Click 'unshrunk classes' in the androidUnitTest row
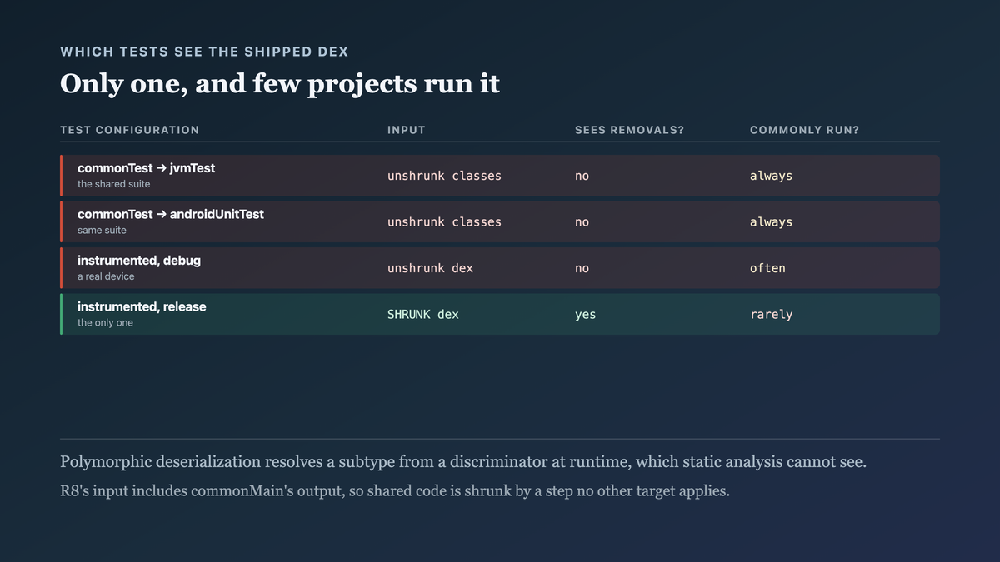Image resolution: width=1000 pixels, height=562 pixels. click(444, 222)
